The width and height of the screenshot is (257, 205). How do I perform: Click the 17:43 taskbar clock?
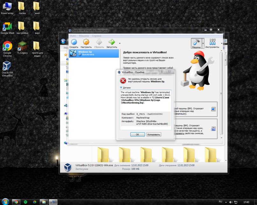(246, 202)
